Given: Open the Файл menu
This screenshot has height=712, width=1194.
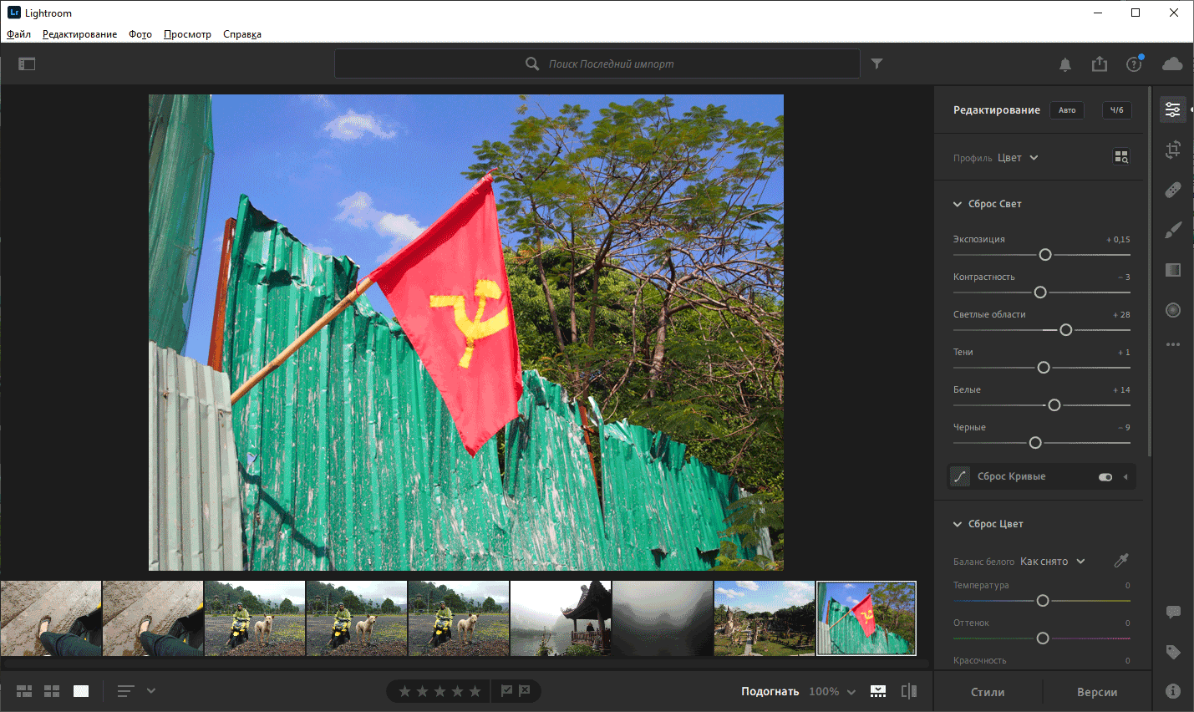Looking at the screenshot, I should [x=18, y=34].
